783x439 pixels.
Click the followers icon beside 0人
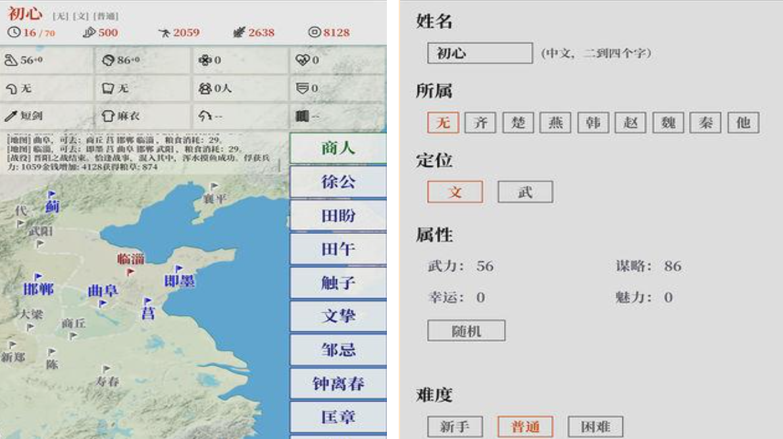[205, 88]
